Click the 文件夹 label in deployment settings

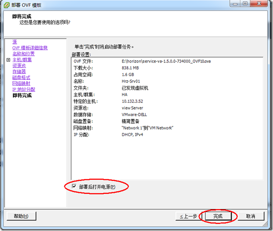[x=81, y=88]
